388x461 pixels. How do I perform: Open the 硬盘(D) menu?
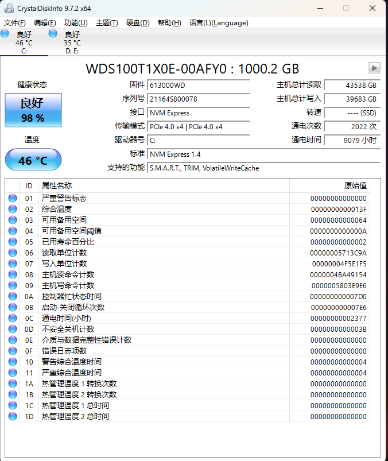pyautogui.click(x=138, y=23)
